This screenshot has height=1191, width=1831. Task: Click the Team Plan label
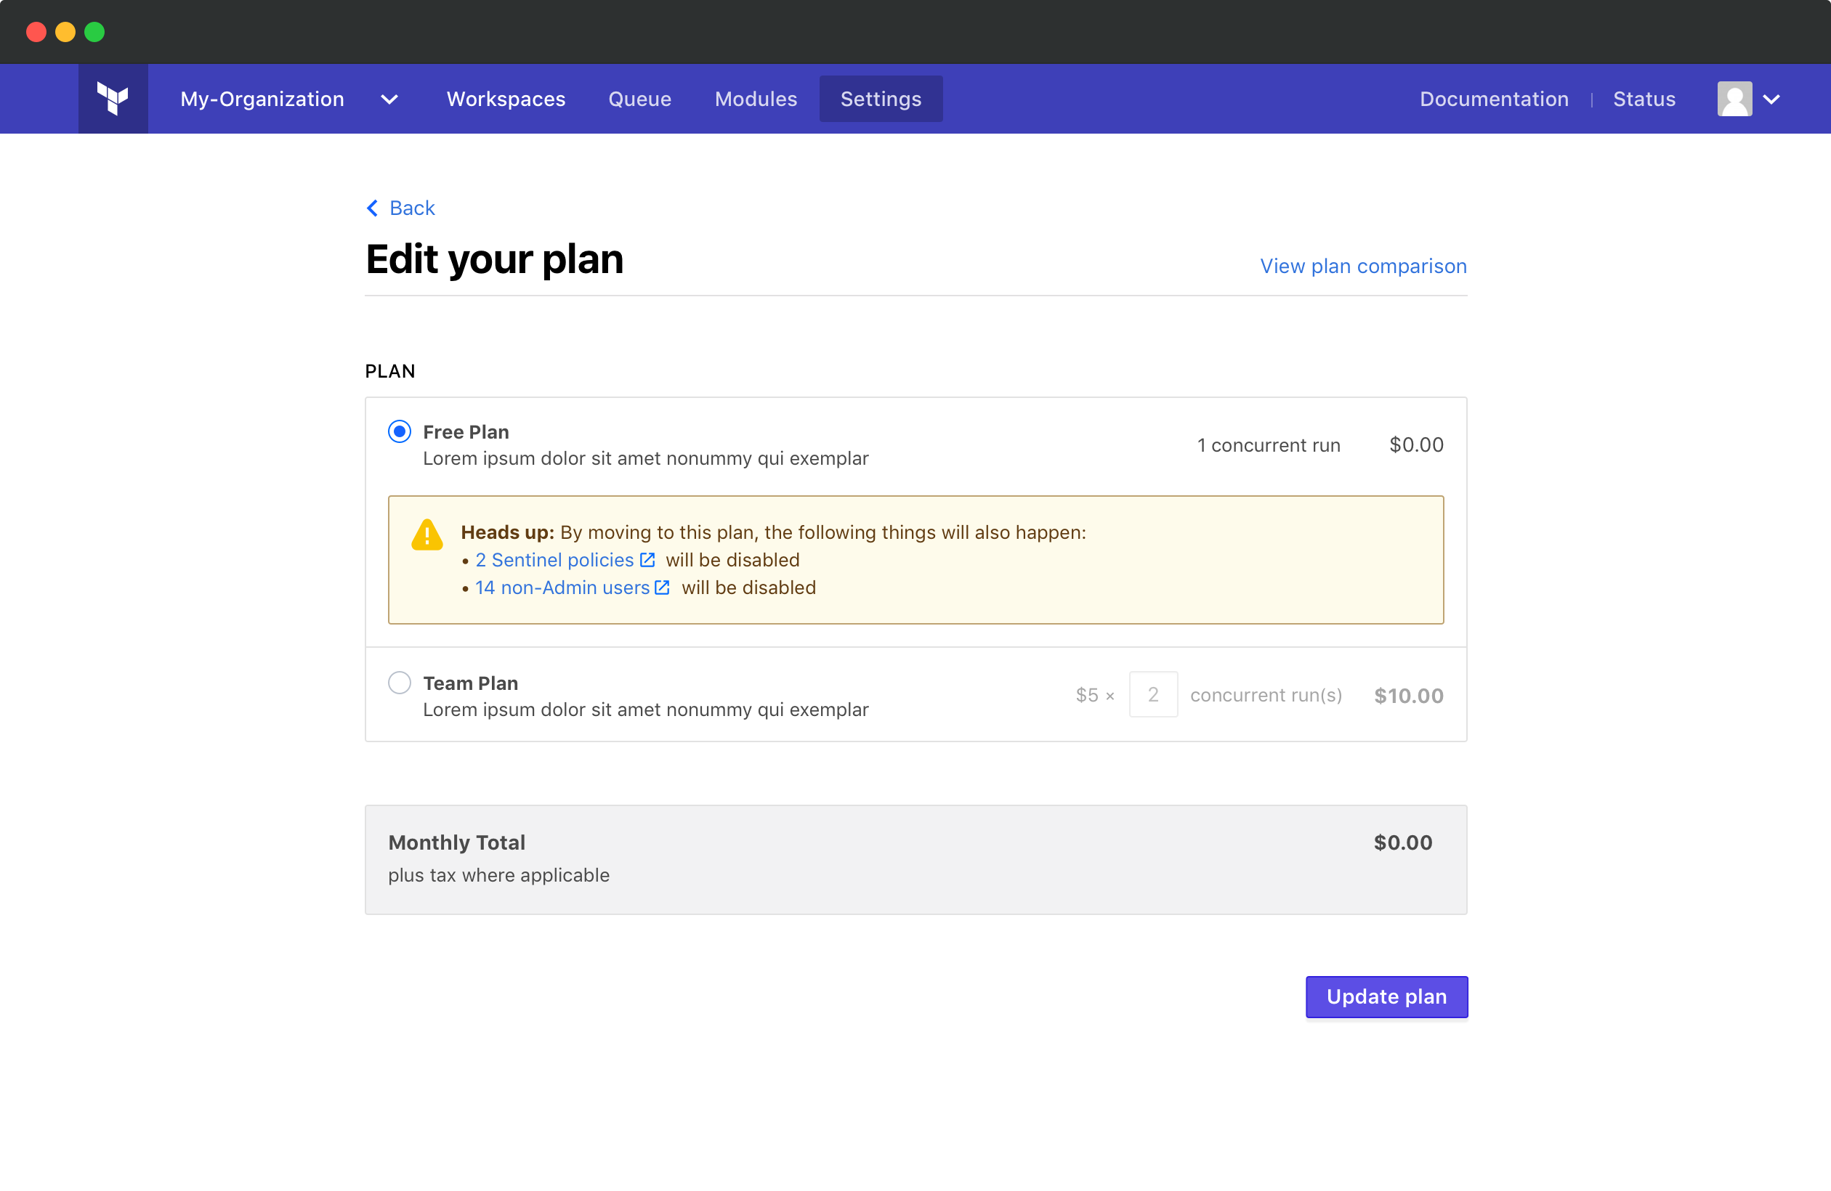[x=470, y=683]
